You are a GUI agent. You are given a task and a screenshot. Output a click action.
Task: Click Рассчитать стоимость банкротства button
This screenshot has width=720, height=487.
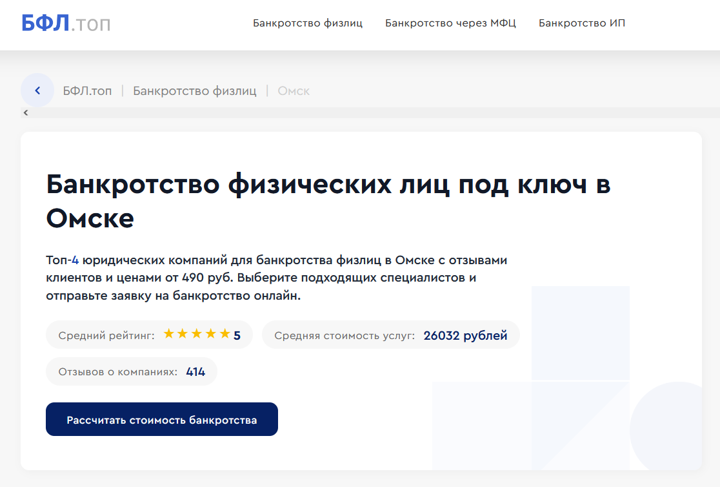[x=162, y=419]
